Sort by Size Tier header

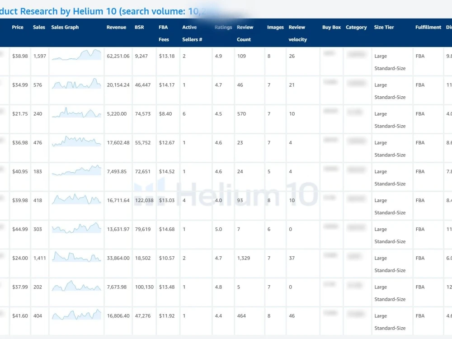pyautogui.click(x=384, y=27)
